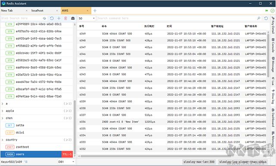This screenshot has width=276, height=166.
Task: Select the SET key sette
Action: (37, 125)
